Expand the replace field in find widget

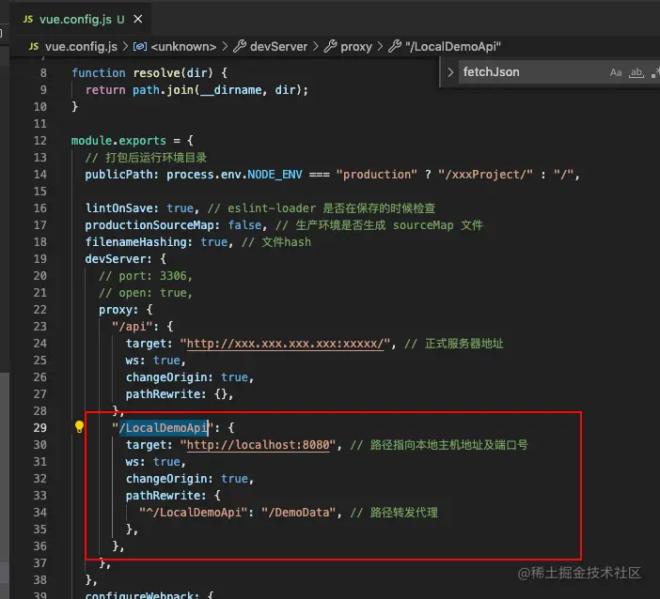[x=450, y=72]
